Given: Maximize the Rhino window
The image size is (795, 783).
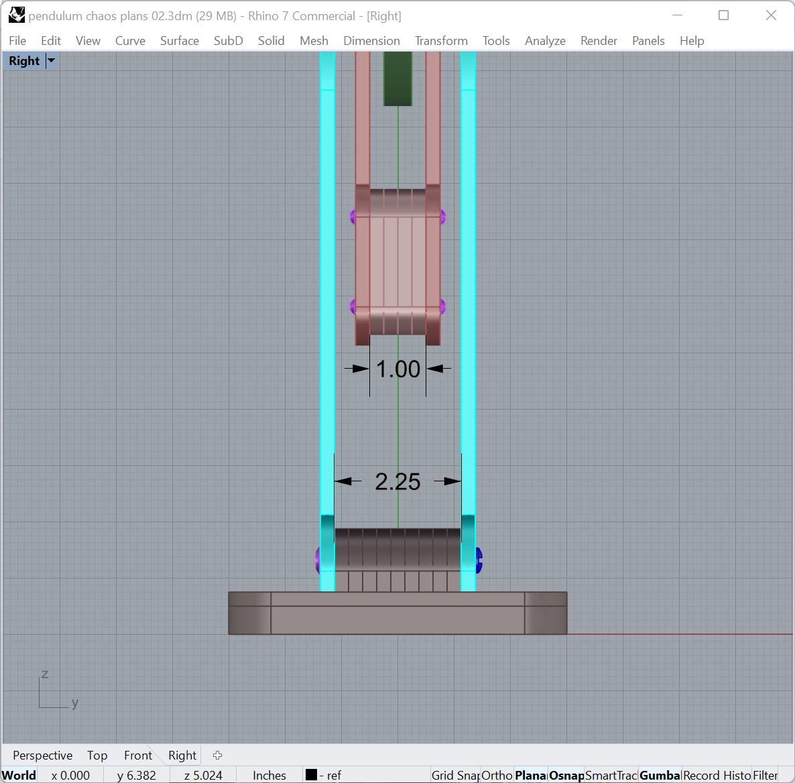Looking at the screenshot, I should [x=723, y=15].
